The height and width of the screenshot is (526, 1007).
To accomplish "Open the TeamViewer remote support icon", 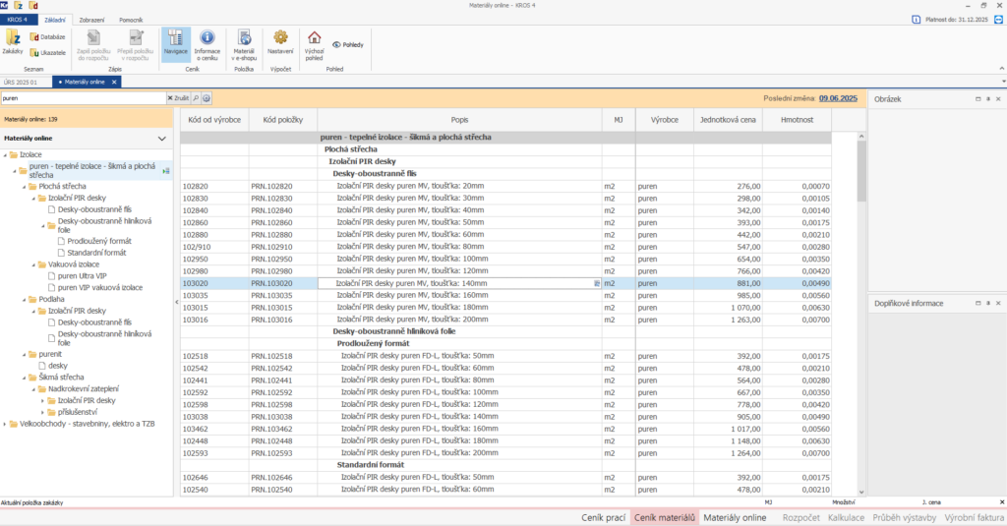I will click(999, 20).
